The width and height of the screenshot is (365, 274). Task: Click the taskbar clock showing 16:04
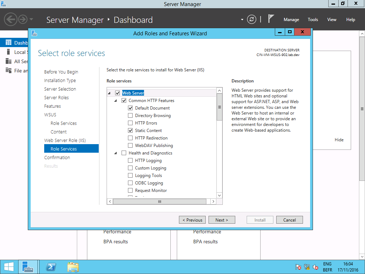(348, 267)
